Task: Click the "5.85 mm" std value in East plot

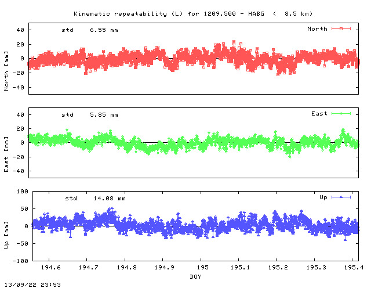Action: (104, 115)
